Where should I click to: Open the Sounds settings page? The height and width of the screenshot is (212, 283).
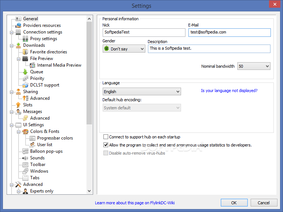click(38, 158)
